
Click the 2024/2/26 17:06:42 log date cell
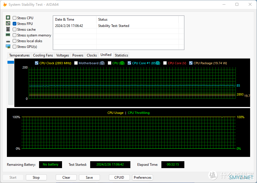tap(69, 26)
